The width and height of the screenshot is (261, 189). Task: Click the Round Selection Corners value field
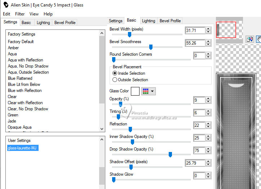pyautogui.click(x=199, y=56)
